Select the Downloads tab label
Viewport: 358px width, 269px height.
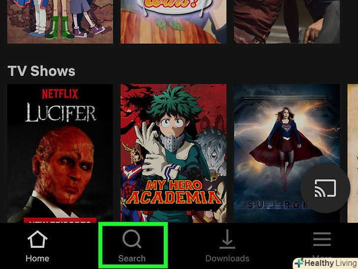click(x=227, y=259)
